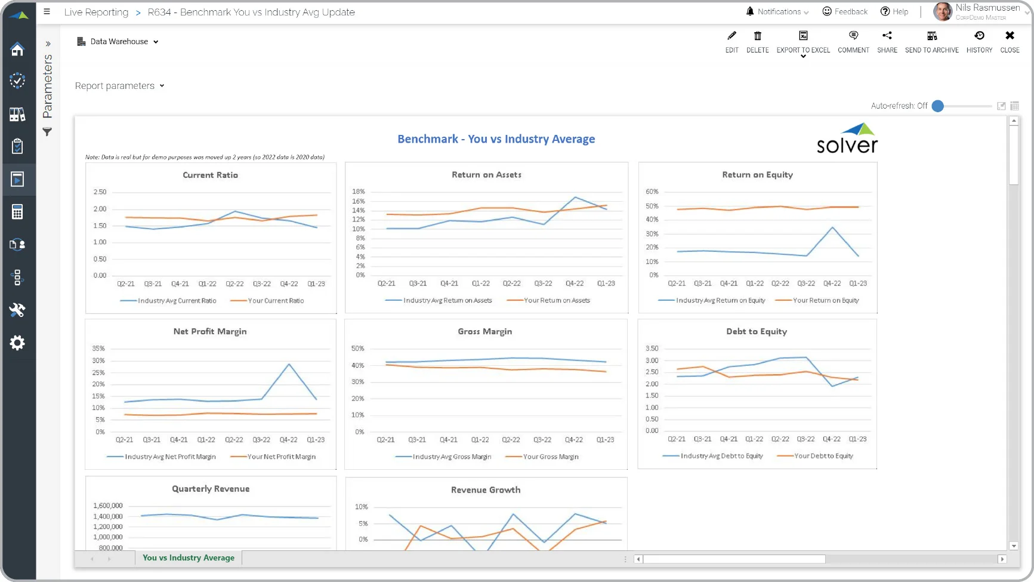This screenshot has height=582, width=1034.
Task: Select the calculator icon in the sidebar
Action: tap(18, 211)
